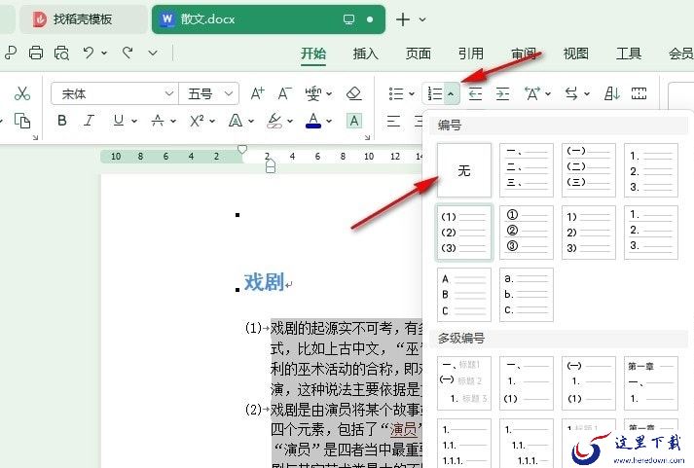
Task: Apply the blue font color
Action: point(313,121)
